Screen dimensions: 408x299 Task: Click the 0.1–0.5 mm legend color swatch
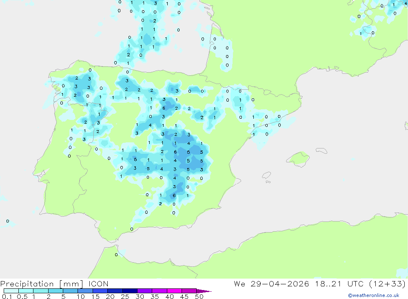click(11, 291)
